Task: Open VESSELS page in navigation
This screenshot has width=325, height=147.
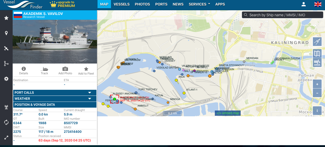Action: click(122, 4)
